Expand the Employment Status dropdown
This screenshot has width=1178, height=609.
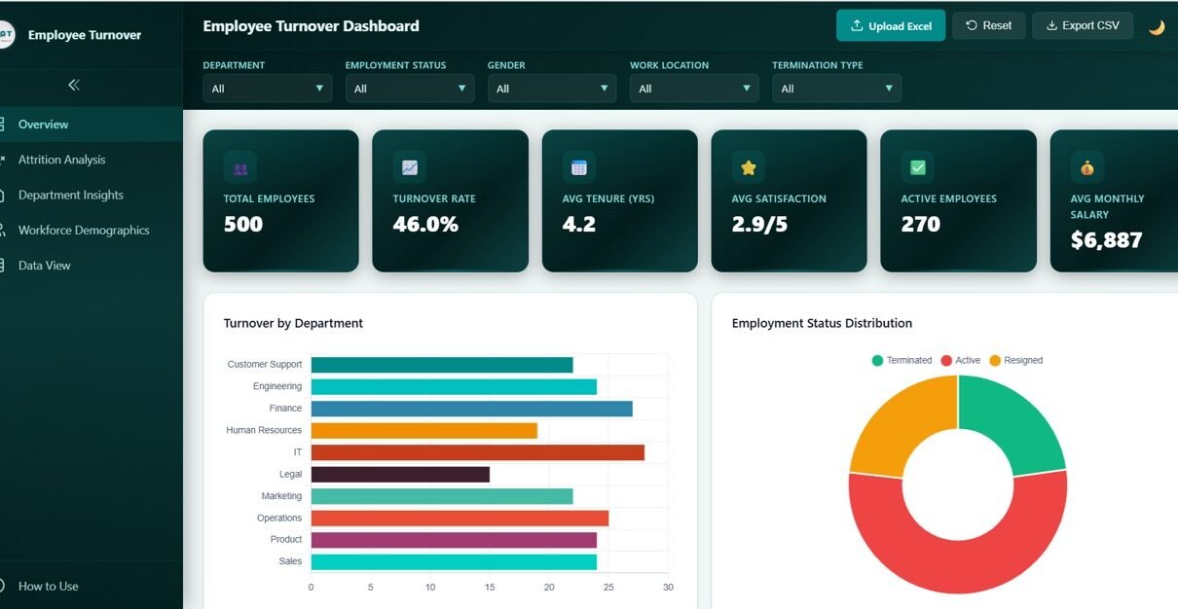coord(409,89)
